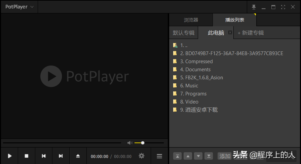Image resolution: width=301 pixels, height=164 pixels.
Task: Stop playback with the Stop button
Action: [x=27, y=156]
